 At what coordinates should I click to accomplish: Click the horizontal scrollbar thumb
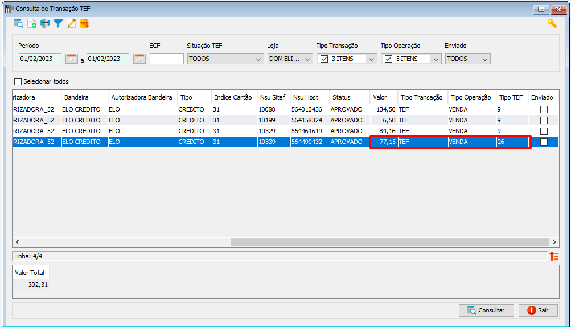pos(389,242)
